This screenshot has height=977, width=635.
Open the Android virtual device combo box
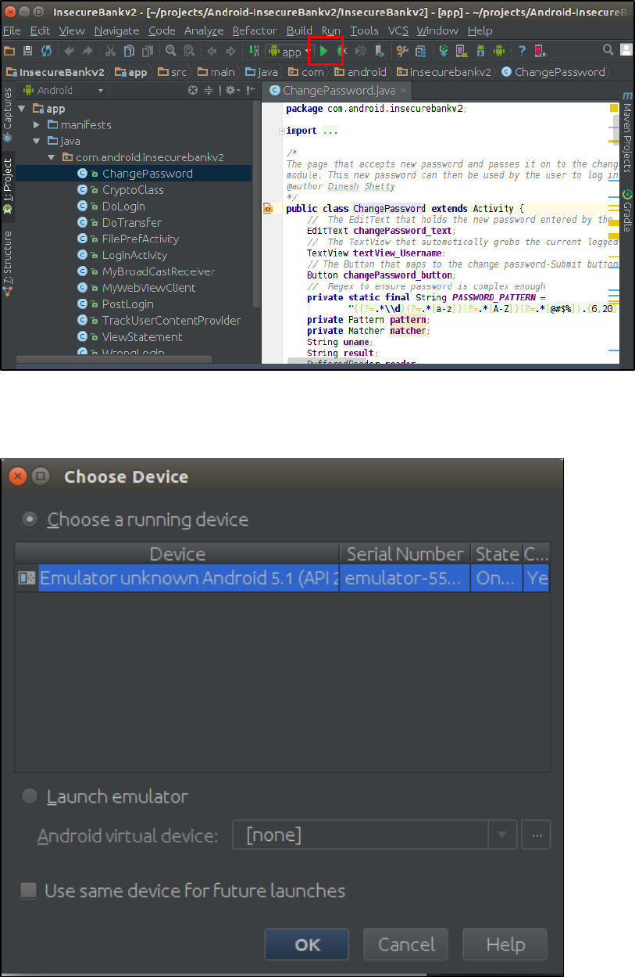[x=375, y=835]
